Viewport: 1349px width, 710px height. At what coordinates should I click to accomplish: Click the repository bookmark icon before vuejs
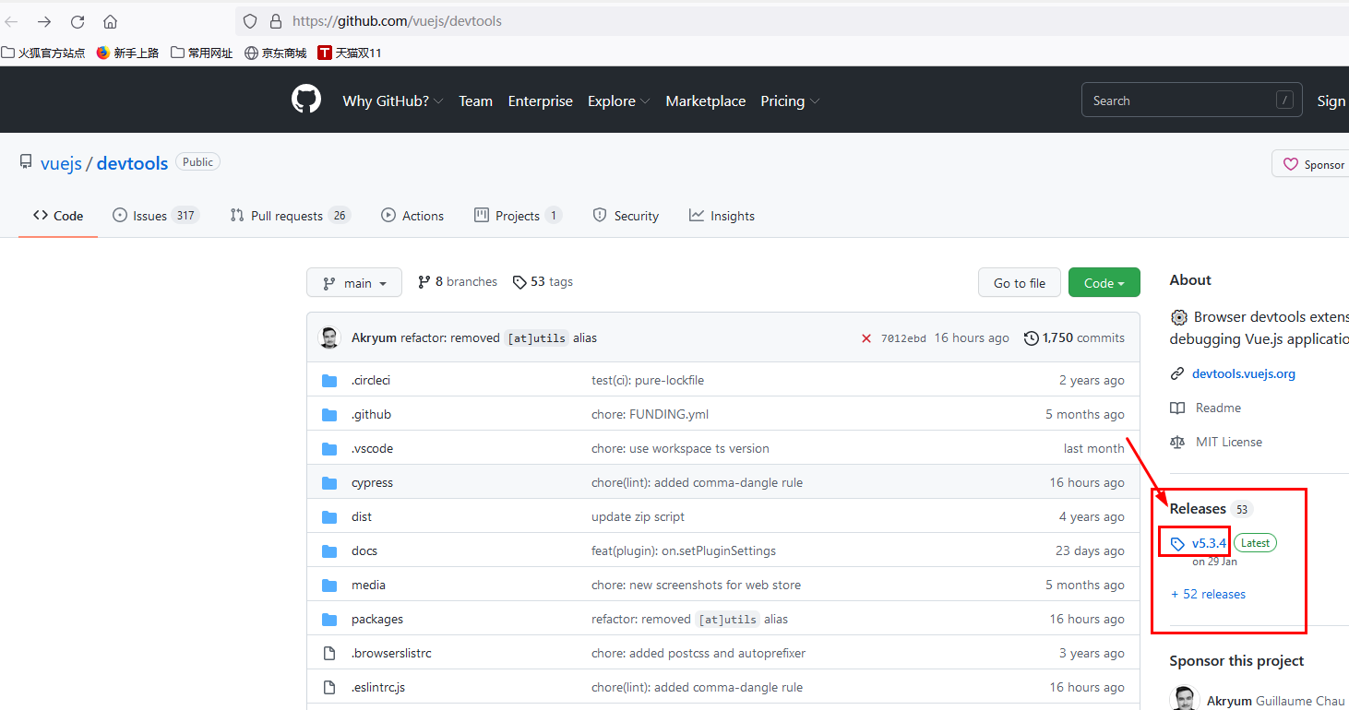pos(26,160)
